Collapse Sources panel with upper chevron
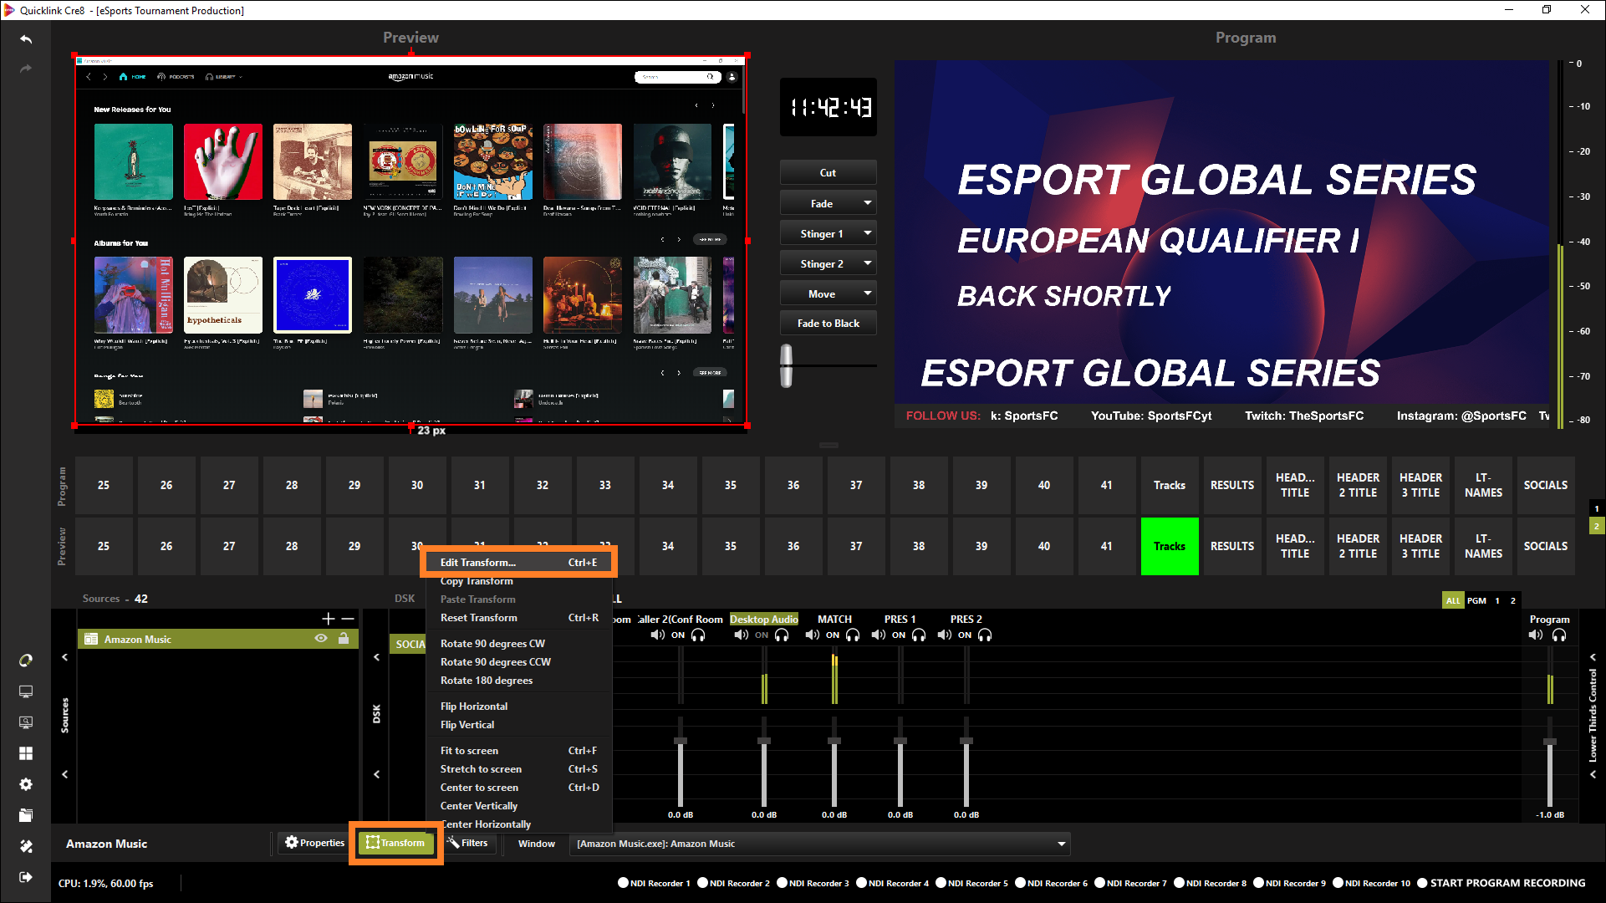Viewport: 1606px width, 903px height. click(64, 657)
